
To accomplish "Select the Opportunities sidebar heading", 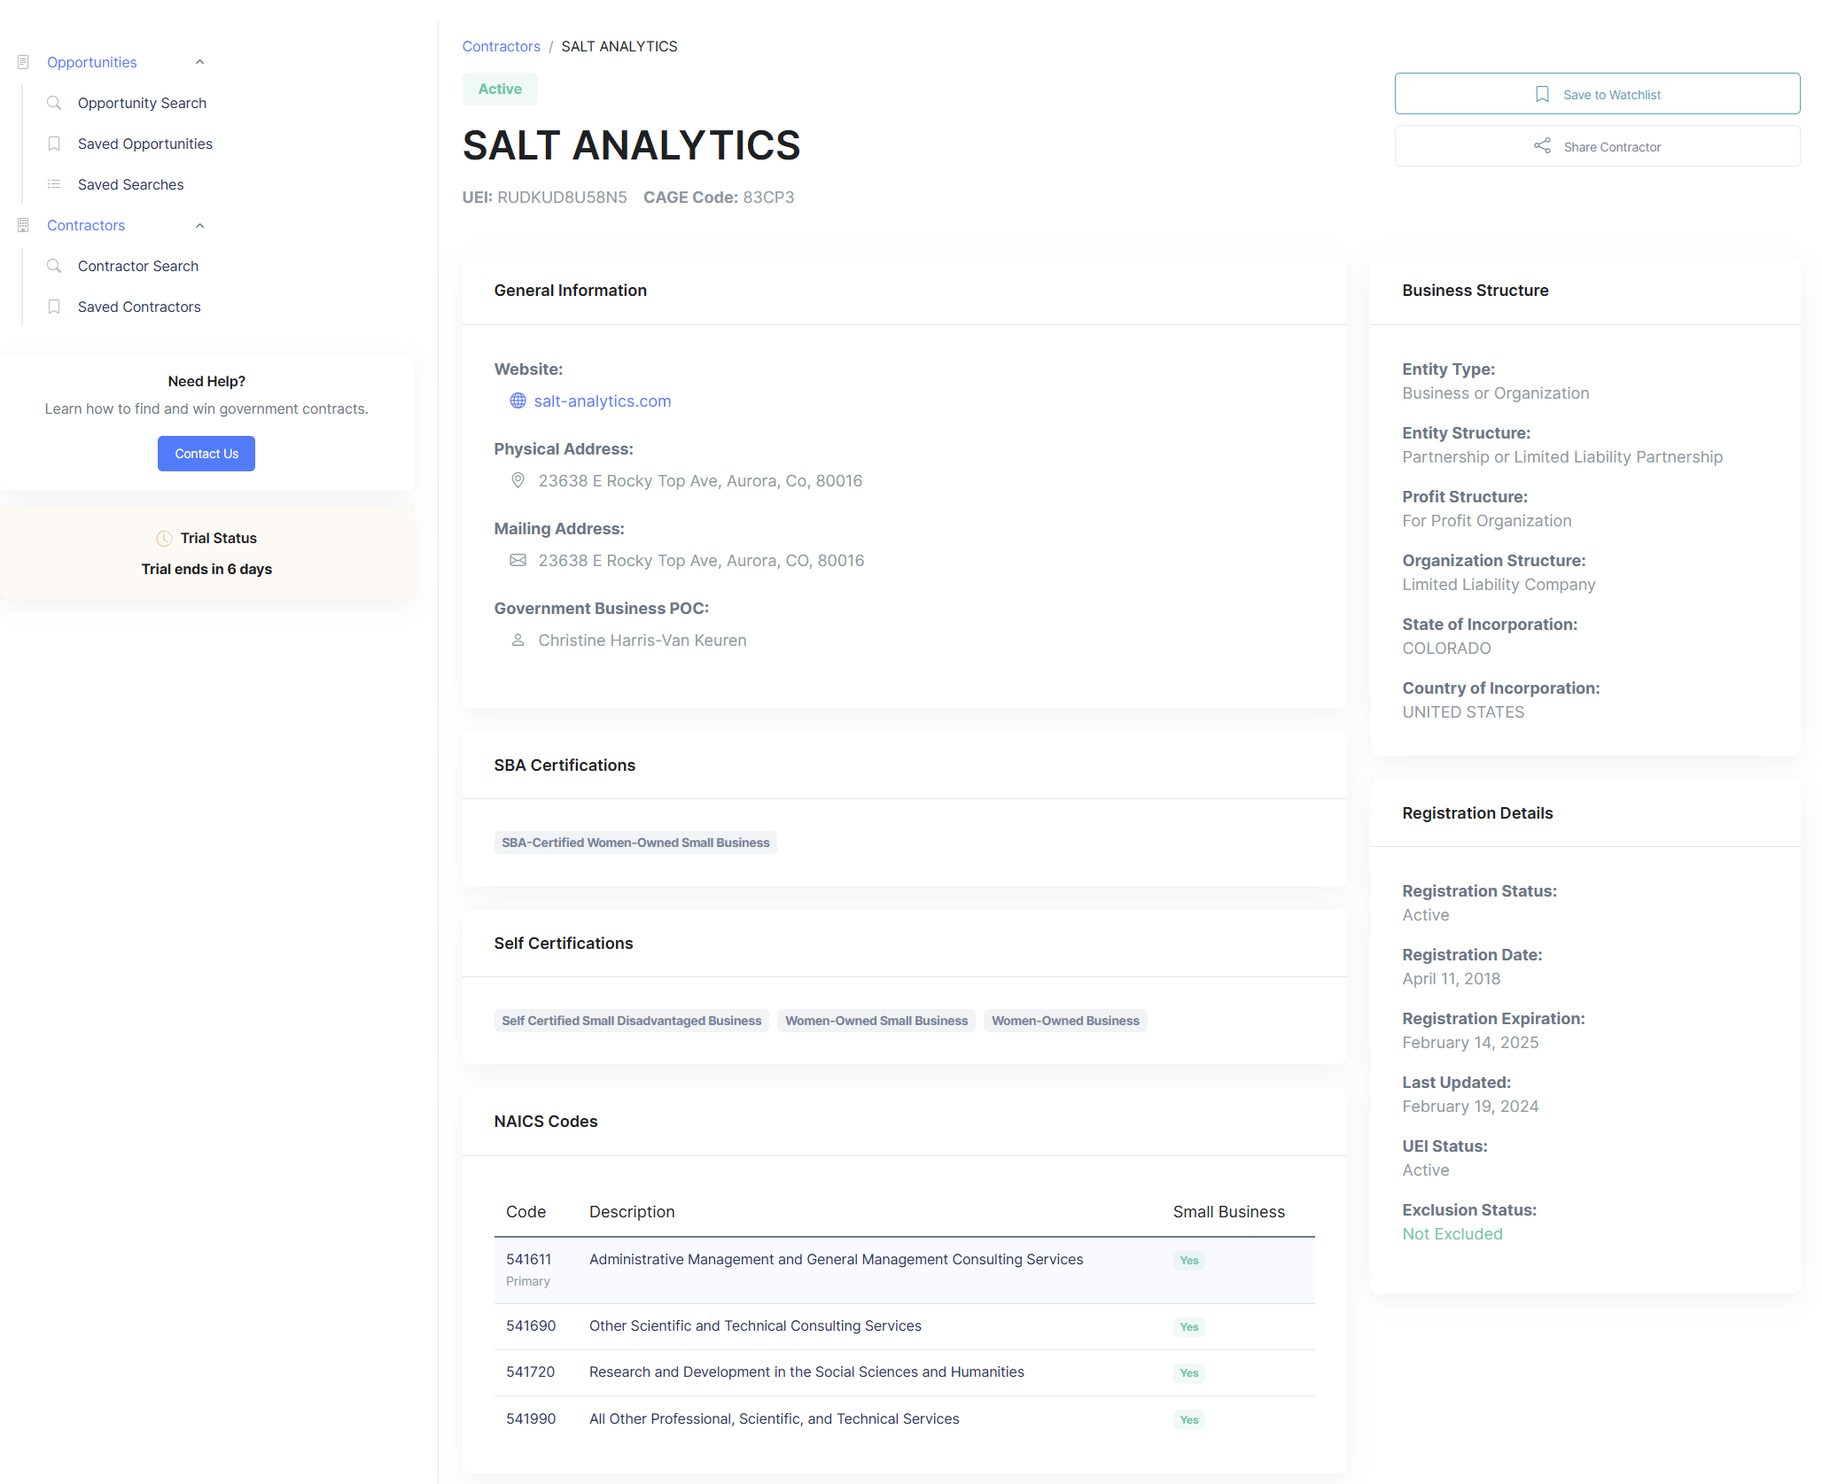I will click(92, 62).
